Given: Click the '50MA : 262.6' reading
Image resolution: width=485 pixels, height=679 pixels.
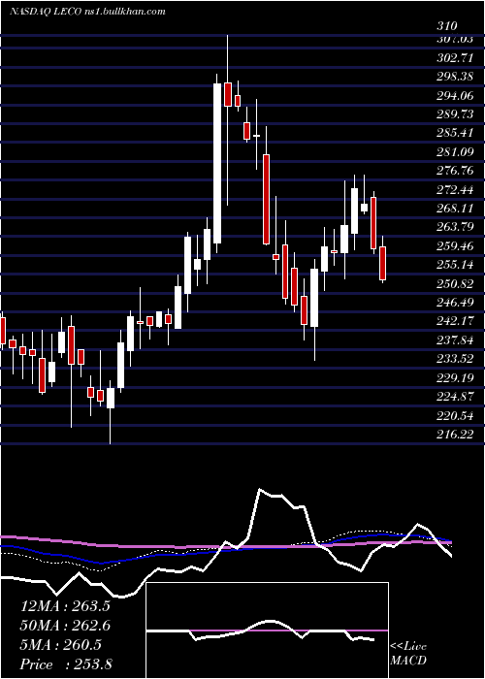Looking at the screenshot, I should 65,626.
